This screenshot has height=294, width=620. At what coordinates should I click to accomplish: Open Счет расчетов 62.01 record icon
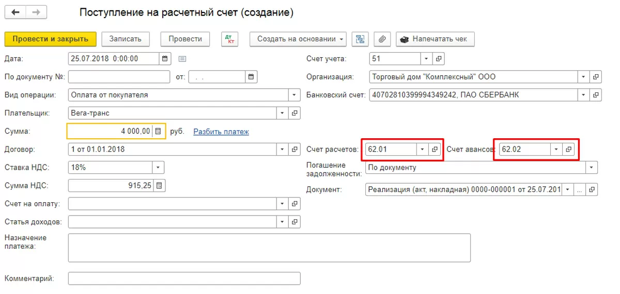pos(435,150)
